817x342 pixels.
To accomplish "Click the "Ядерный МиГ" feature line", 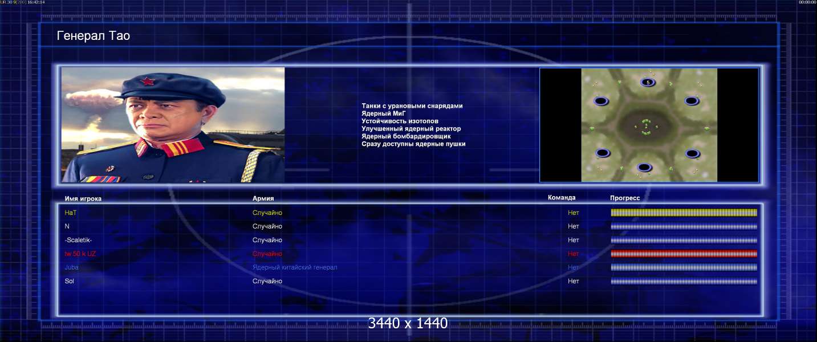I will pyautogui.click(x=383, y=113).
